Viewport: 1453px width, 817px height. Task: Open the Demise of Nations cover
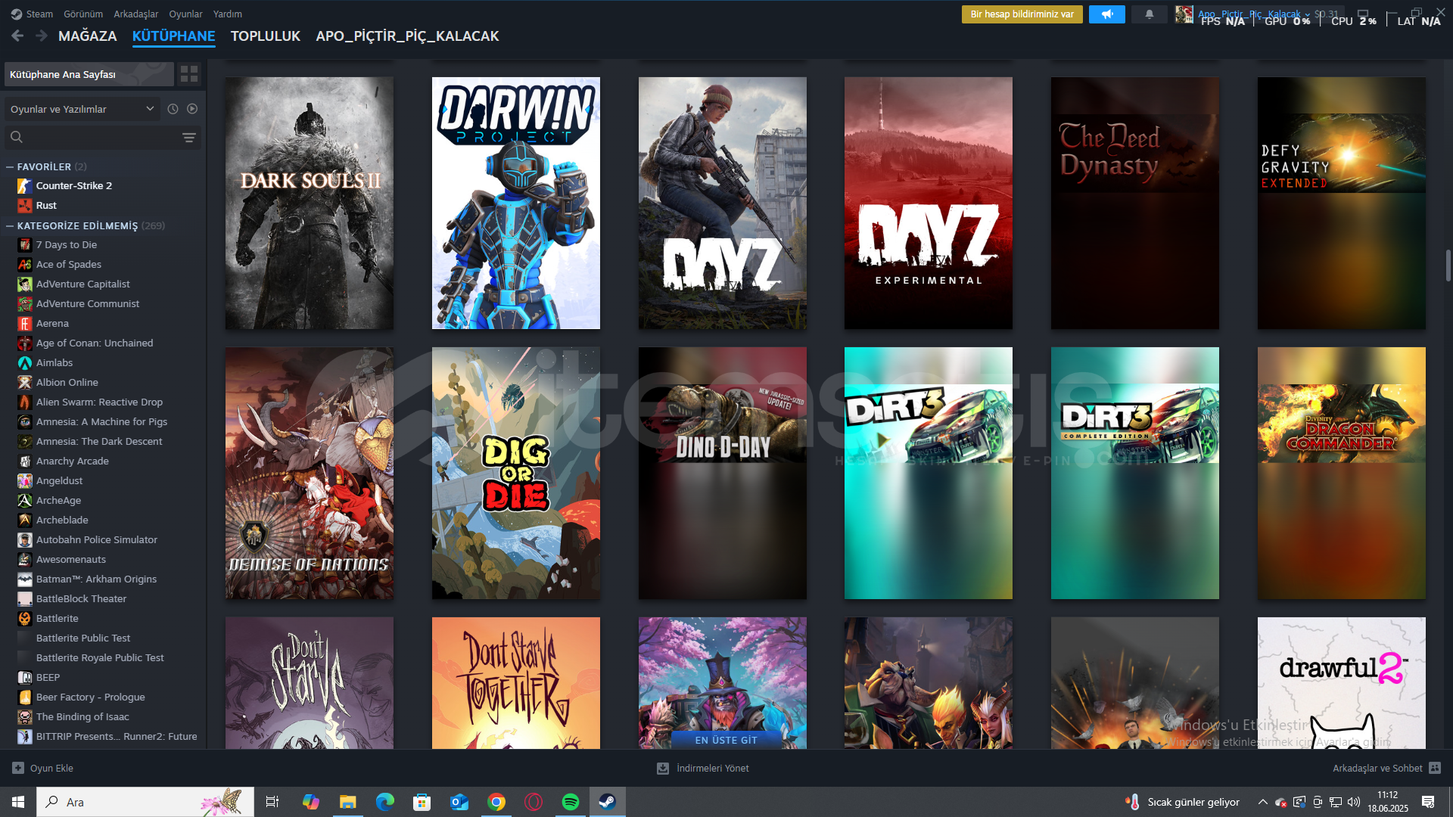click(310, 473)
